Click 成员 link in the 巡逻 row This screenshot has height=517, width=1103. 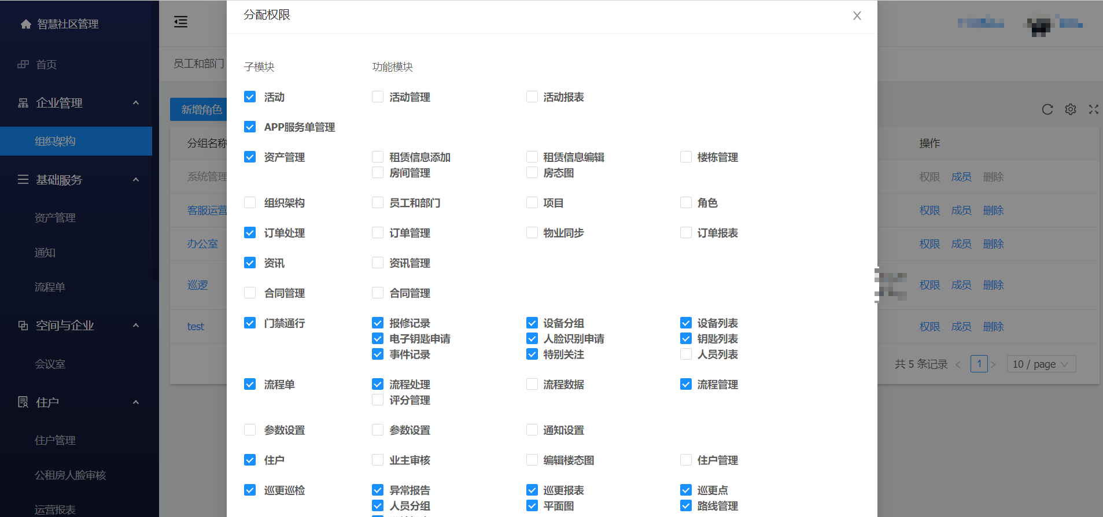[961, 285]
